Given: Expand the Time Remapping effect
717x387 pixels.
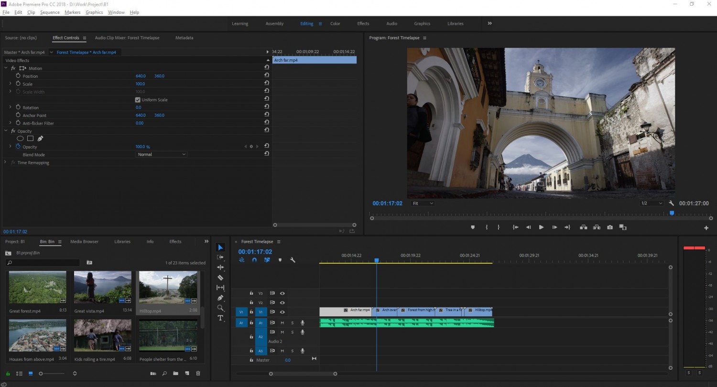Looking at the screenshot, I should click(x=5, y=163).
